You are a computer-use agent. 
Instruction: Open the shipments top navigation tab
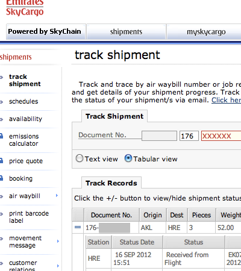point(126,31)
